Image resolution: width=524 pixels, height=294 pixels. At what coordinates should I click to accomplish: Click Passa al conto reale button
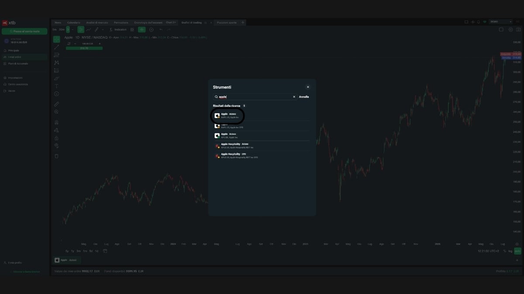(x=24, y=31)
